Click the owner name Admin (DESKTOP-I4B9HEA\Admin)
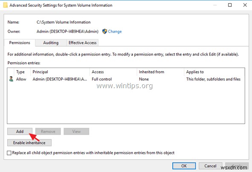The width and height of the screenshot is (252, 172). pyautogui.click(x=67, y=31)
